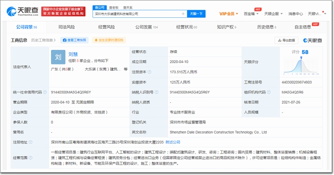Click help icon beside 统一社会信用代码
This screenshot has height=175, width=334.
coord(45,92)
